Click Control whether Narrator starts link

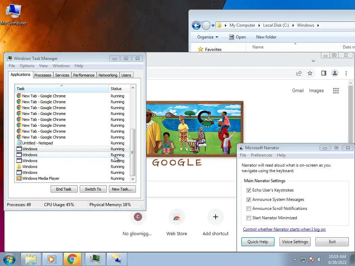pos(284,229)
